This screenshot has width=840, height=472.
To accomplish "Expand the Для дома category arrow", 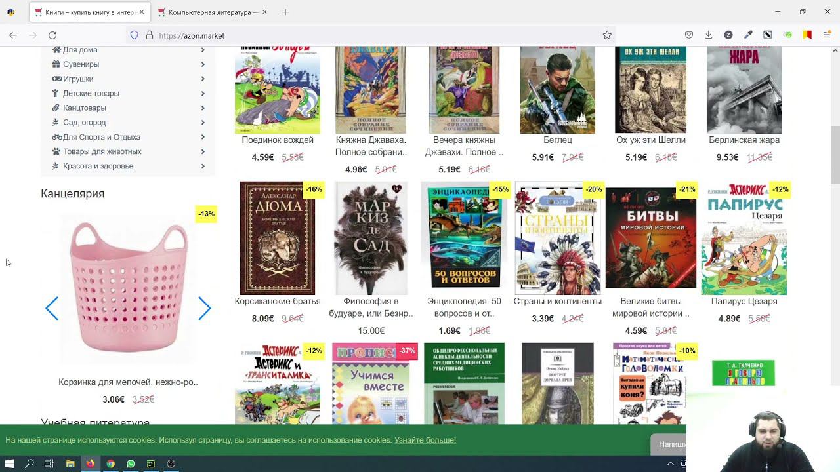I will pyautogui.click(x=203, y=50).
